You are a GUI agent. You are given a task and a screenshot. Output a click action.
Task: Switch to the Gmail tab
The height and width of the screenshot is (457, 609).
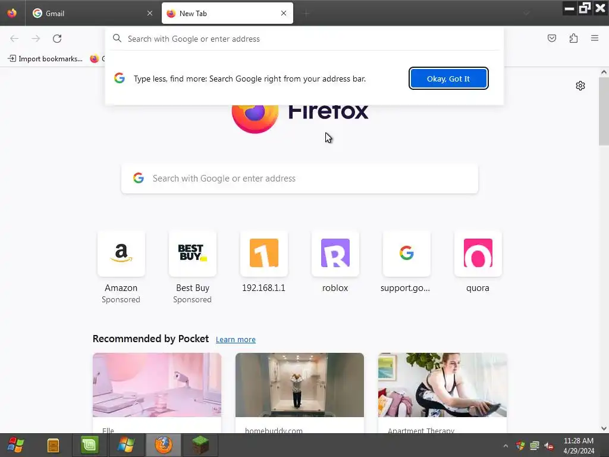pos(93,13)
